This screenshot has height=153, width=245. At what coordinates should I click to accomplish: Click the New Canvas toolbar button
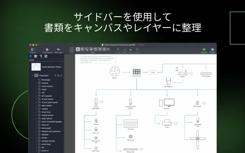click(x=48, y=50)
